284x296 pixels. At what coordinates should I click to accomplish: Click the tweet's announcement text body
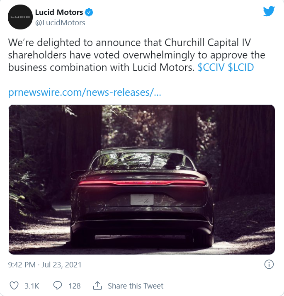(x=124, y=55)
